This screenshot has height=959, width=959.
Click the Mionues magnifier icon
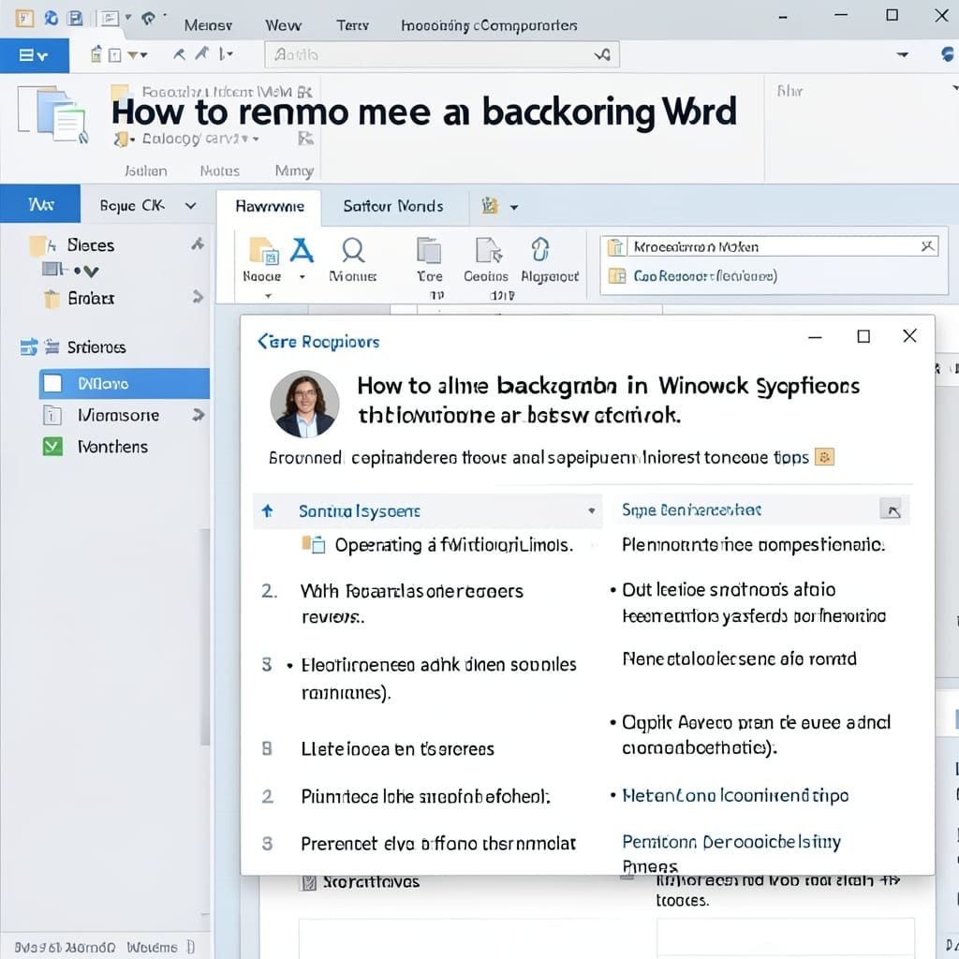[x=353, y=251]
